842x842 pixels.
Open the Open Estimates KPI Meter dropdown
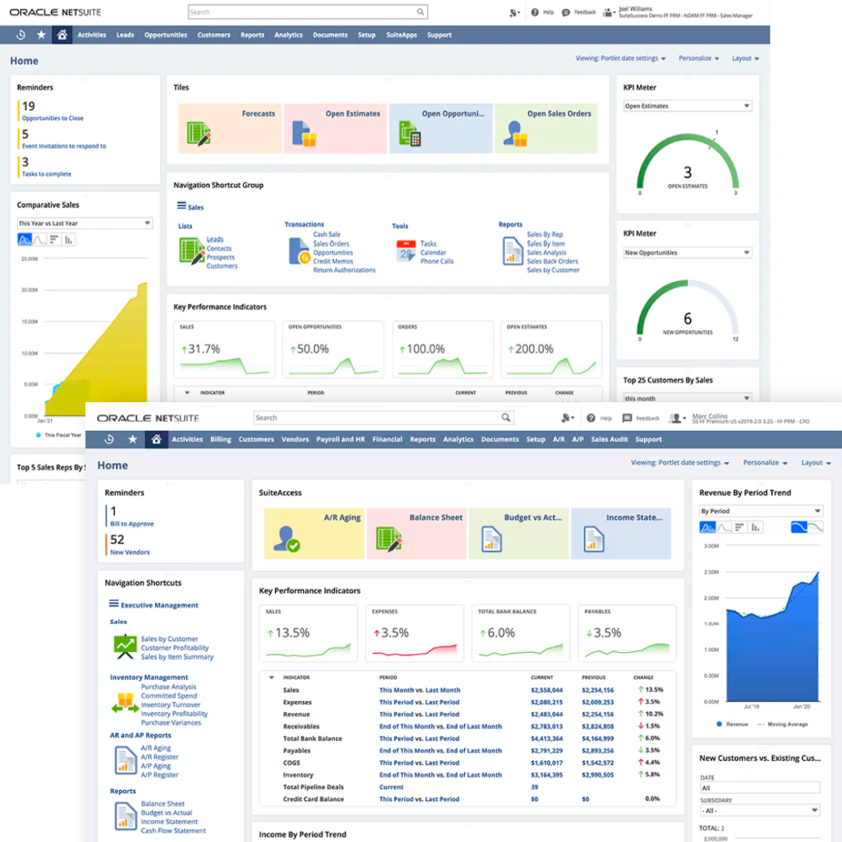(x=746, y=106)
